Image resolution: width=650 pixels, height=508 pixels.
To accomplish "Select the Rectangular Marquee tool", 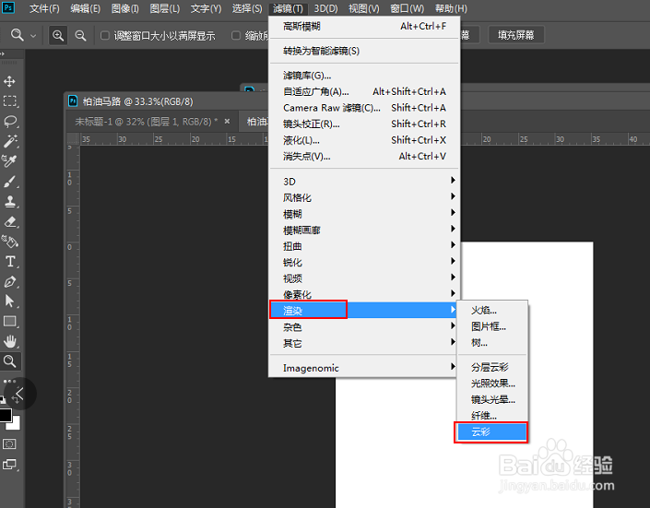I will click(9, 101).
